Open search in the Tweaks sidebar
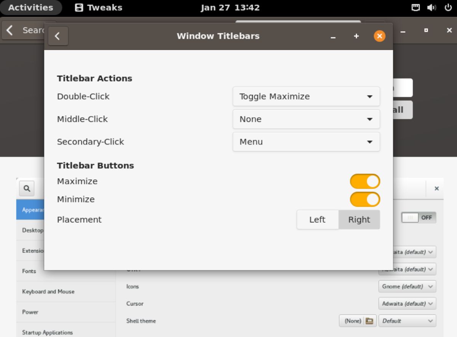 coord(26,188)
